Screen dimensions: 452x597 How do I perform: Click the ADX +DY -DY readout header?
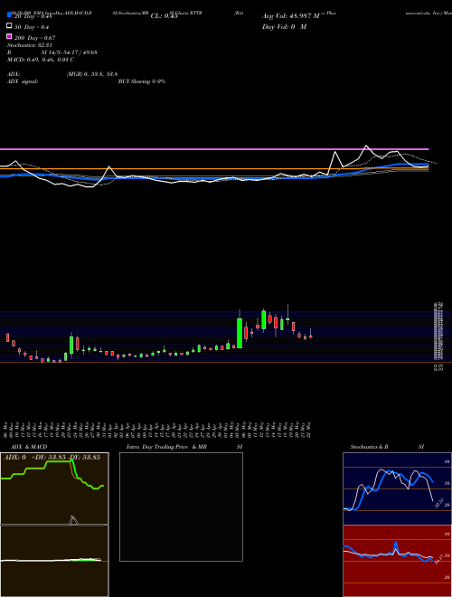click(x=52, y=457)
